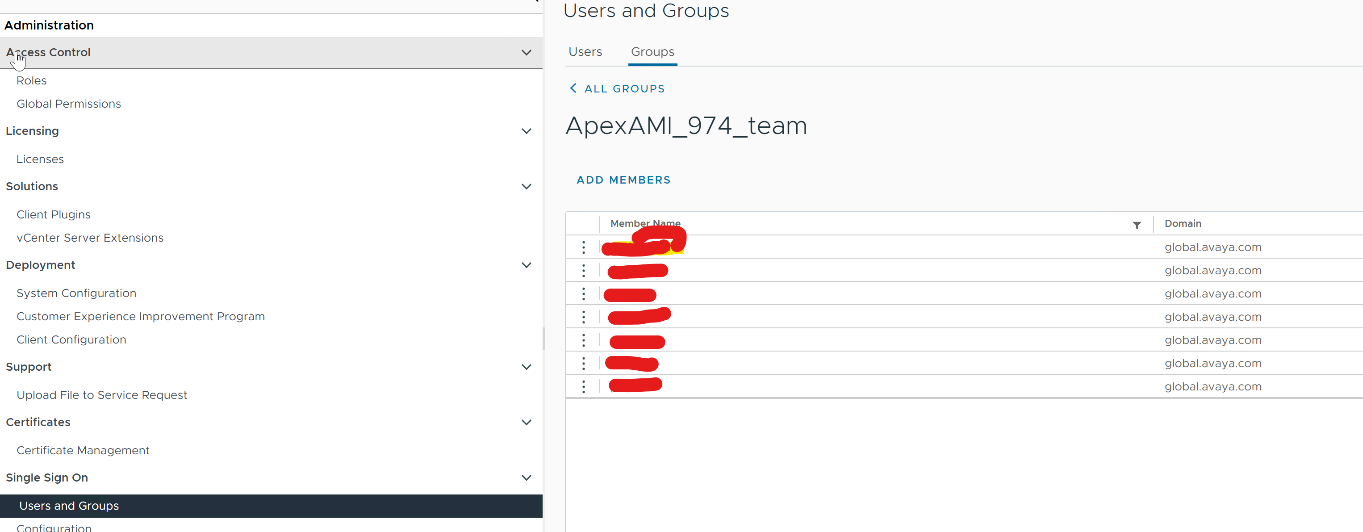Screen dimensions: 1363x532
Task: Select the Groups tab
Action: tap(652, 51)
